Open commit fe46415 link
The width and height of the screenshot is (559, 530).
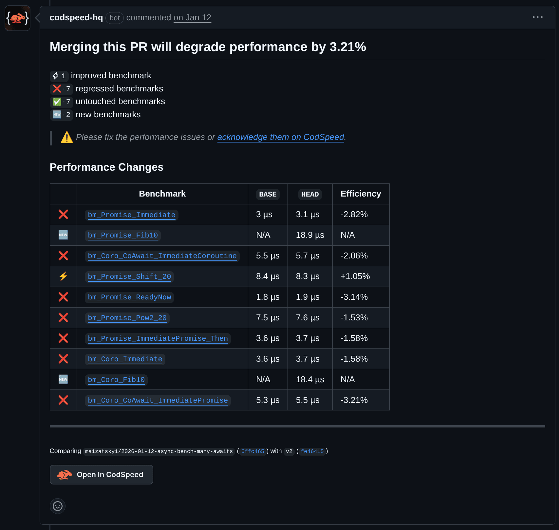(x=312, y=451)
